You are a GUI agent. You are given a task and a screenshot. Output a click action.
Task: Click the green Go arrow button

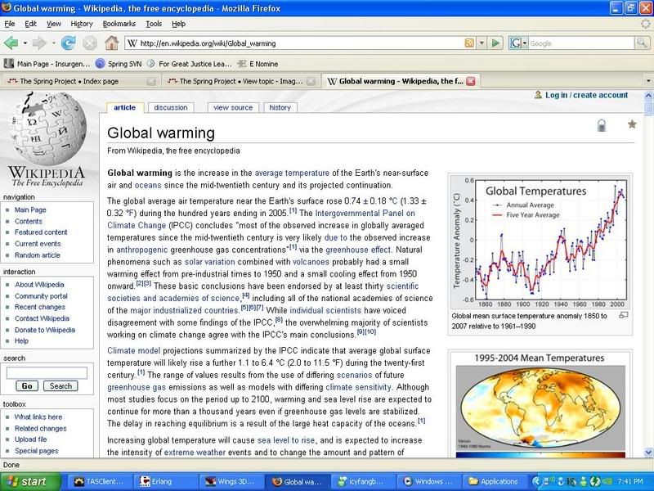tap(495, 43)
